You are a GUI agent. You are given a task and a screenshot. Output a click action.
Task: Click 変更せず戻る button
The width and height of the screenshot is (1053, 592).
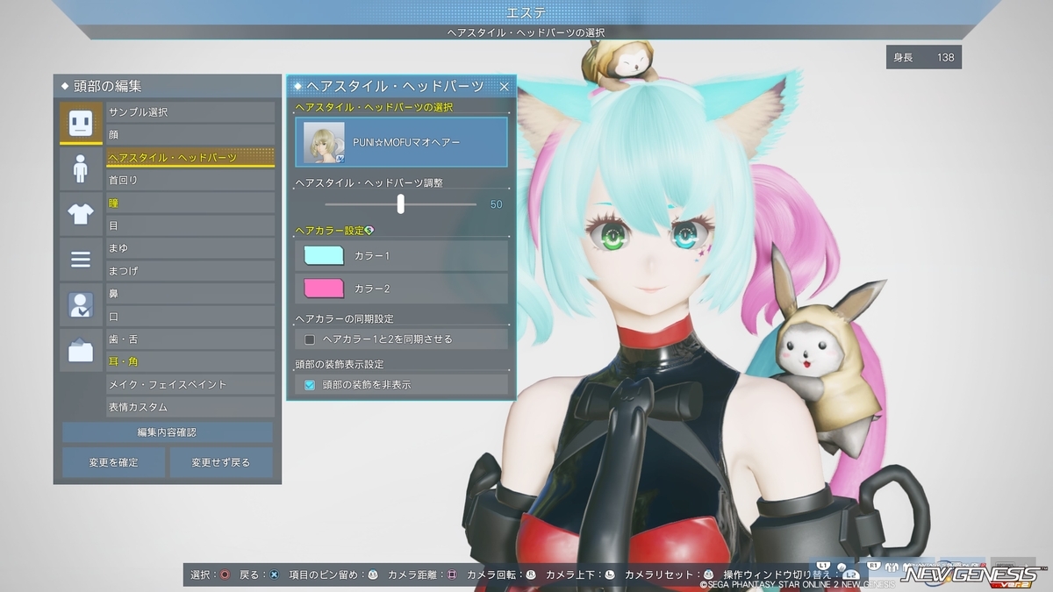[x=221, y=462]
